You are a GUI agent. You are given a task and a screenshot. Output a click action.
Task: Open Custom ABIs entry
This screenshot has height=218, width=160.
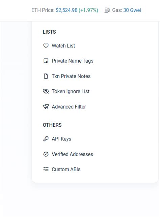tap(66, 169)
